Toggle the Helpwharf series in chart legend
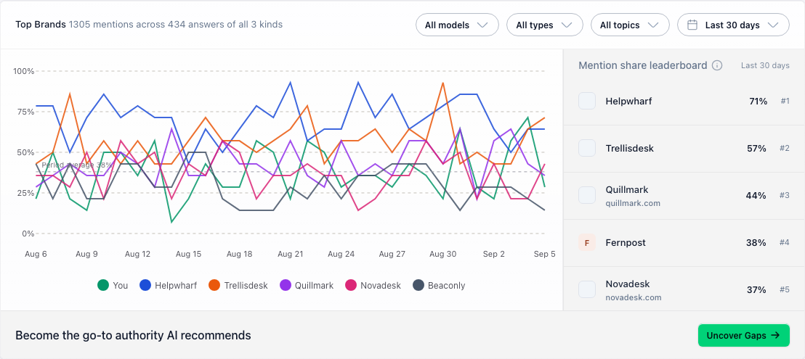Image resolution: width=805 pixels, height=359 pixels. pyautogui.click(x=168, y=285)
